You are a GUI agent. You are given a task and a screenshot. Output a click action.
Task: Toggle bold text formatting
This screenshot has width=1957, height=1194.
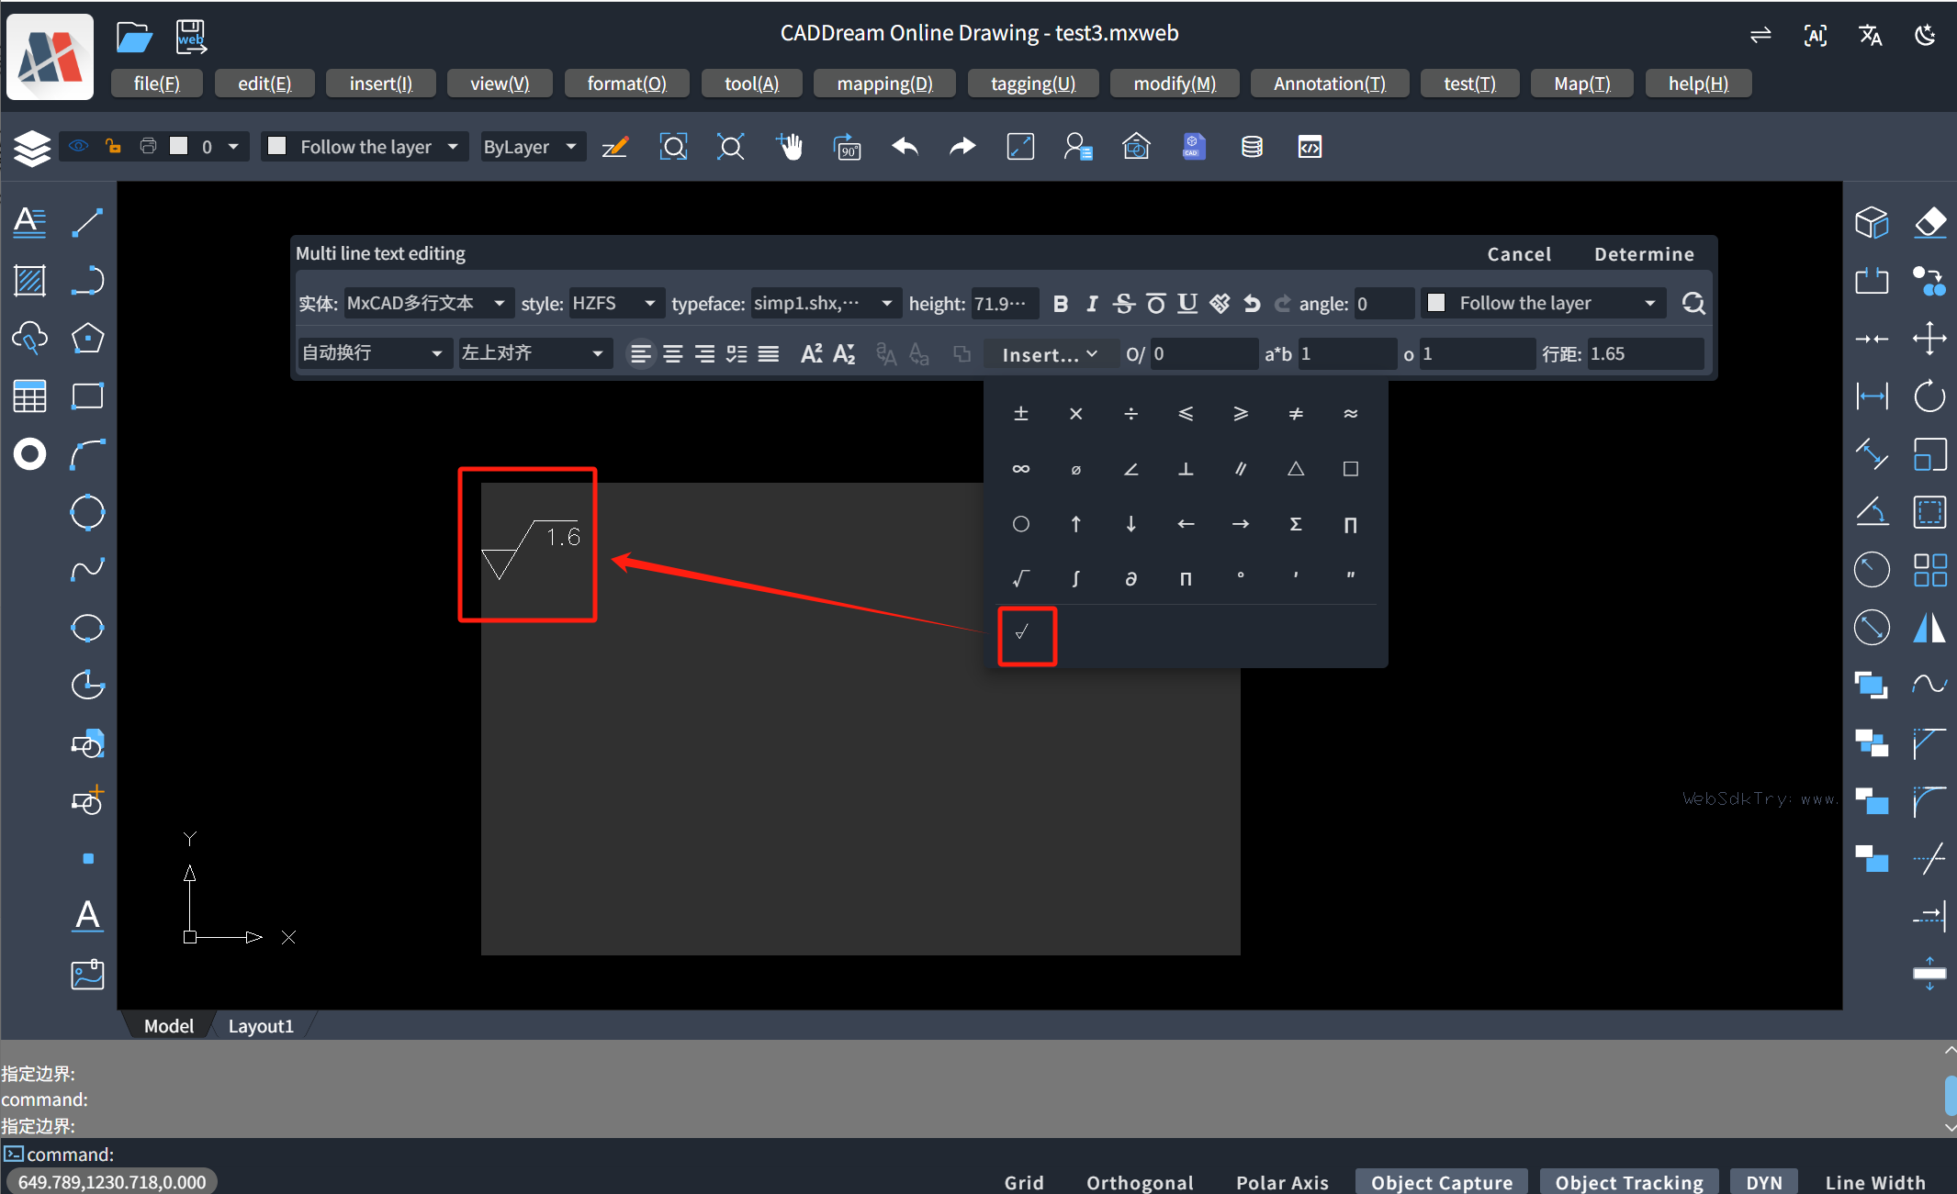coord(1060,304)
